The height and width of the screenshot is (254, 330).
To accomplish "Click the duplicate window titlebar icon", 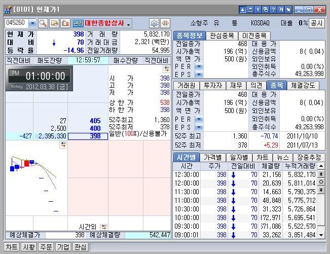I will pyautogui.click(x=266, y=10).
